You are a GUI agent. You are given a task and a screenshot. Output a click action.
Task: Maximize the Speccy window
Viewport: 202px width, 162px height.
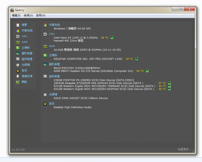[x=181, y=9]
